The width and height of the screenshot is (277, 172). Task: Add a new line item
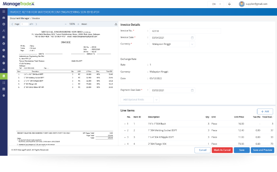(265, 111)
